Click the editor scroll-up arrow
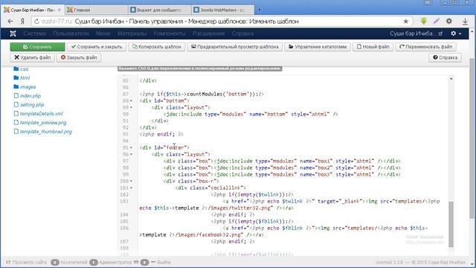The width and height of the screenshot is (476, 268). point(451,79)
